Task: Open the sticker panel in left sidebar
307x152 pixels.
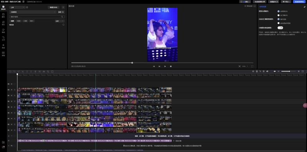Action: coord(3,31)
